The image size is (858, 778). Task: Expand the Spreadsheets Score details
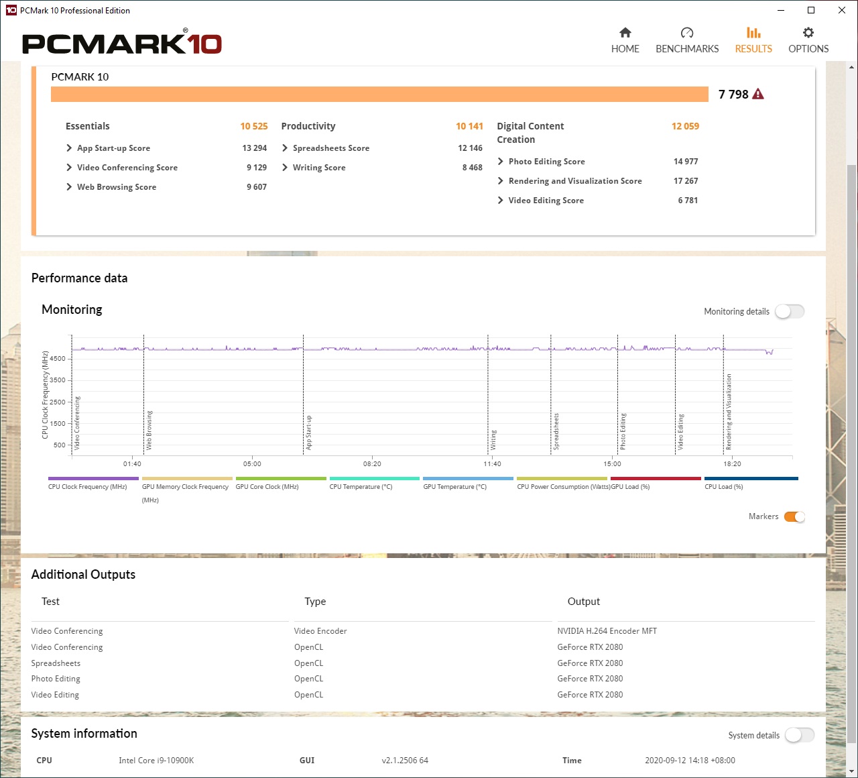pos(285,148)
